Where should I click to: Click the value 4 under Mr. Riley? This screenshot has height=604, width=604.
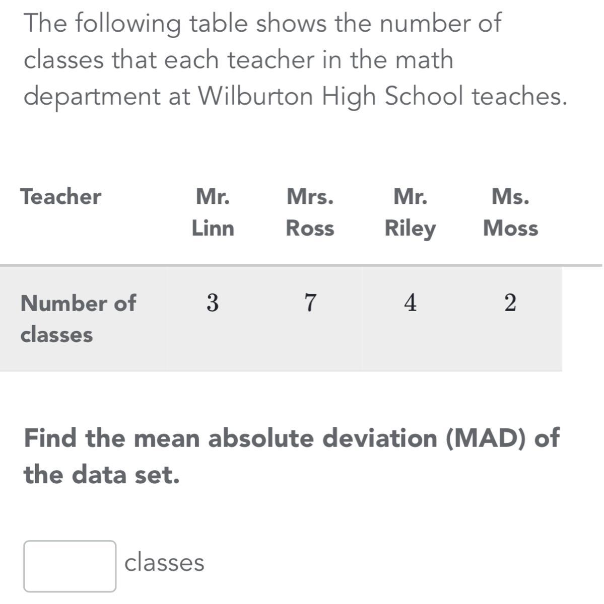click(x=411, y=304)
